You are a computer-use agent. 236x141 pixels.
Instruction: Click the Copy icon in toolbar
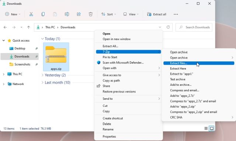(x=43, y=14)
